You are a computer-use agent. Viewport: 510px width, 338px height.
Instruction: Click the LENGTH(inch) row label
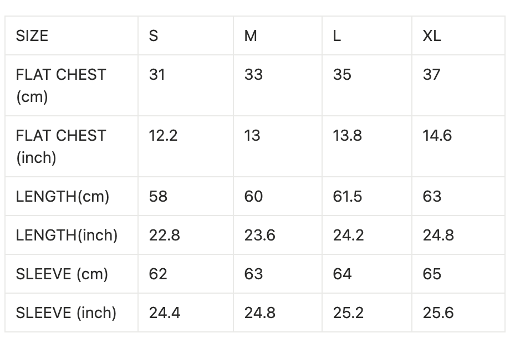(x=67, y=235)
